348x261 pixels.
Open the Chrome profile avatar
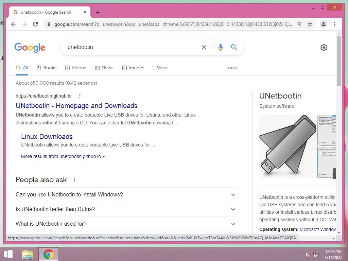[x=324, y=24]
